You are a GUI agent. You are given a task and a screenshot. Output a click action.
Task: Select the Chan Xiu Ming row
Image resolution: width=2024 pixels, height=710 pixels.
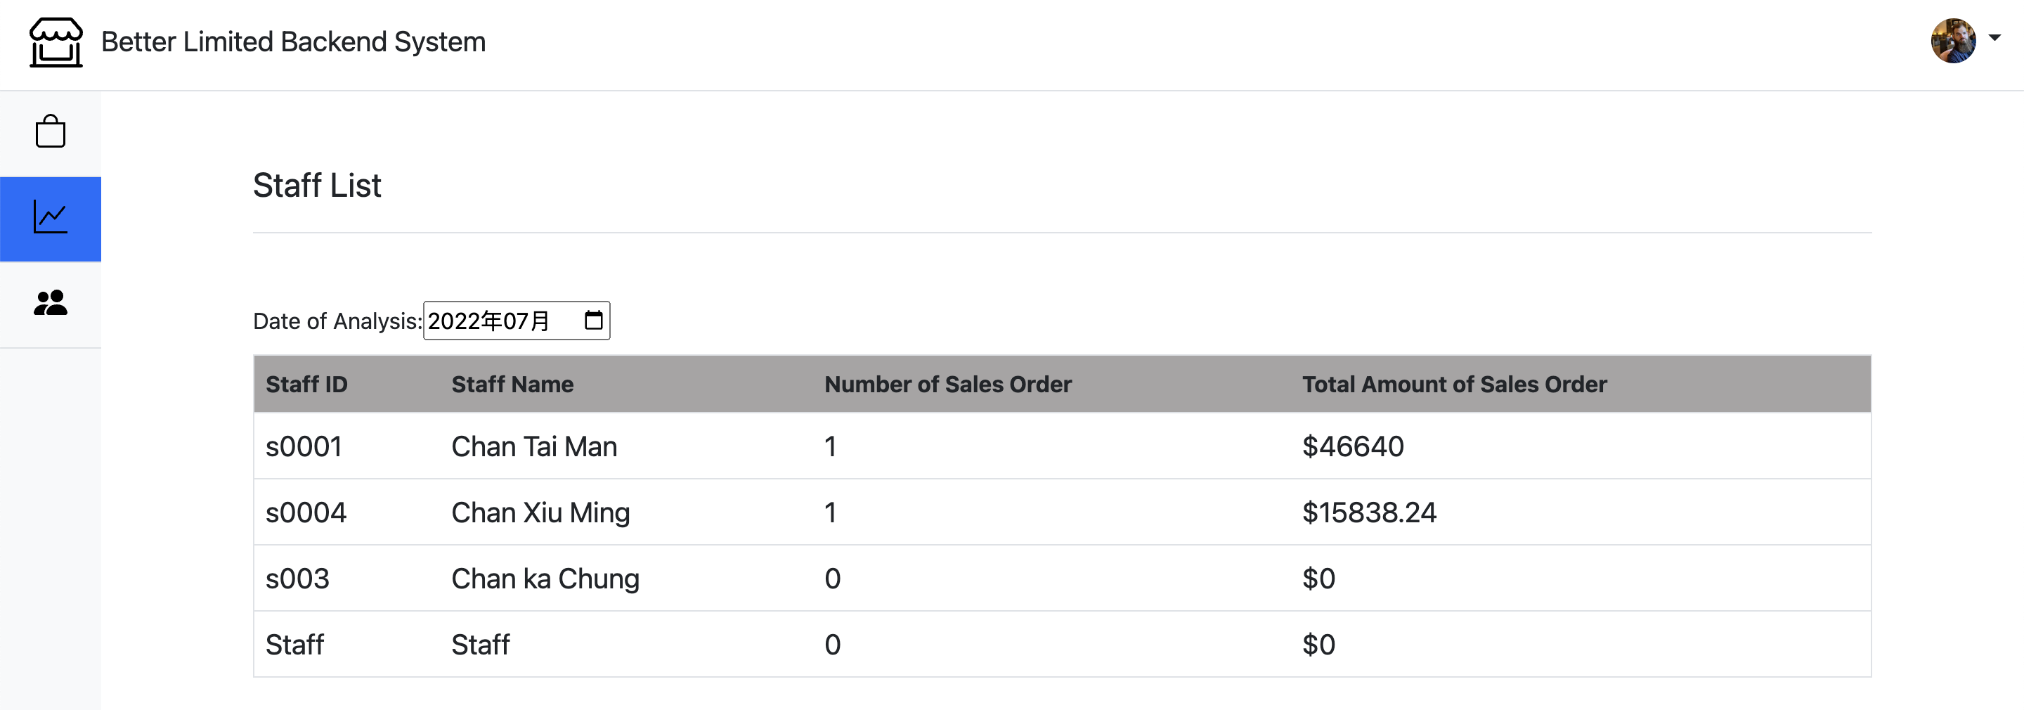click(540, 512)
